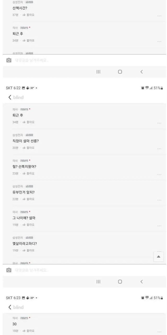Tap the camera icon in the upper comment bar
Viewport: 167px width, 335px height.
(9, 60)
